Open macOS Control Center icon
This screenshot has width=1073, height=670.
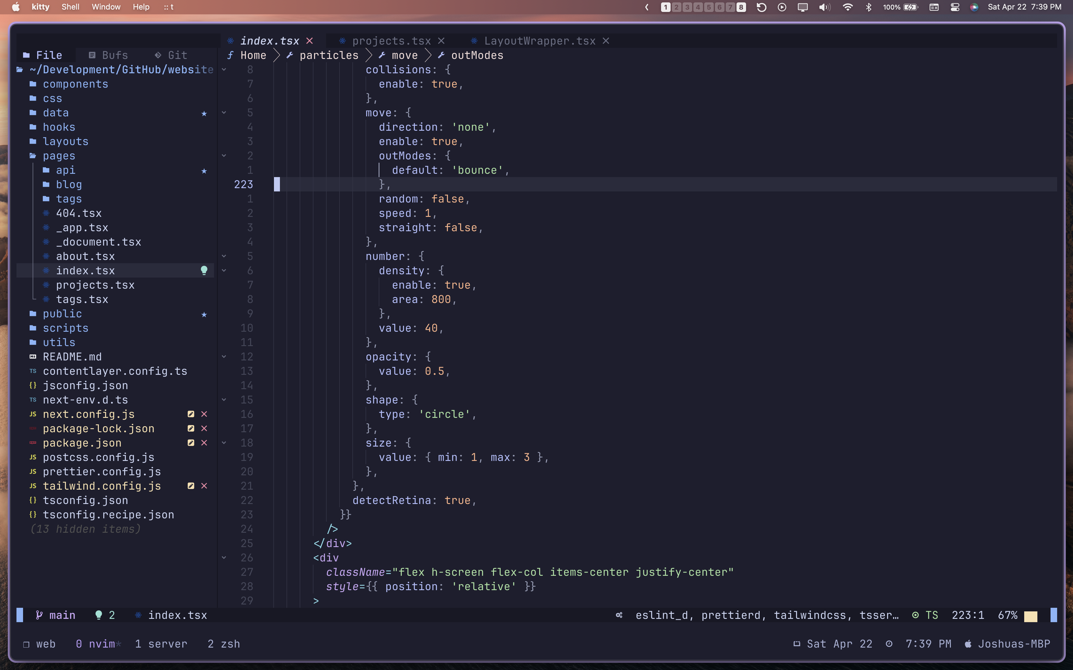coord(955,7)
